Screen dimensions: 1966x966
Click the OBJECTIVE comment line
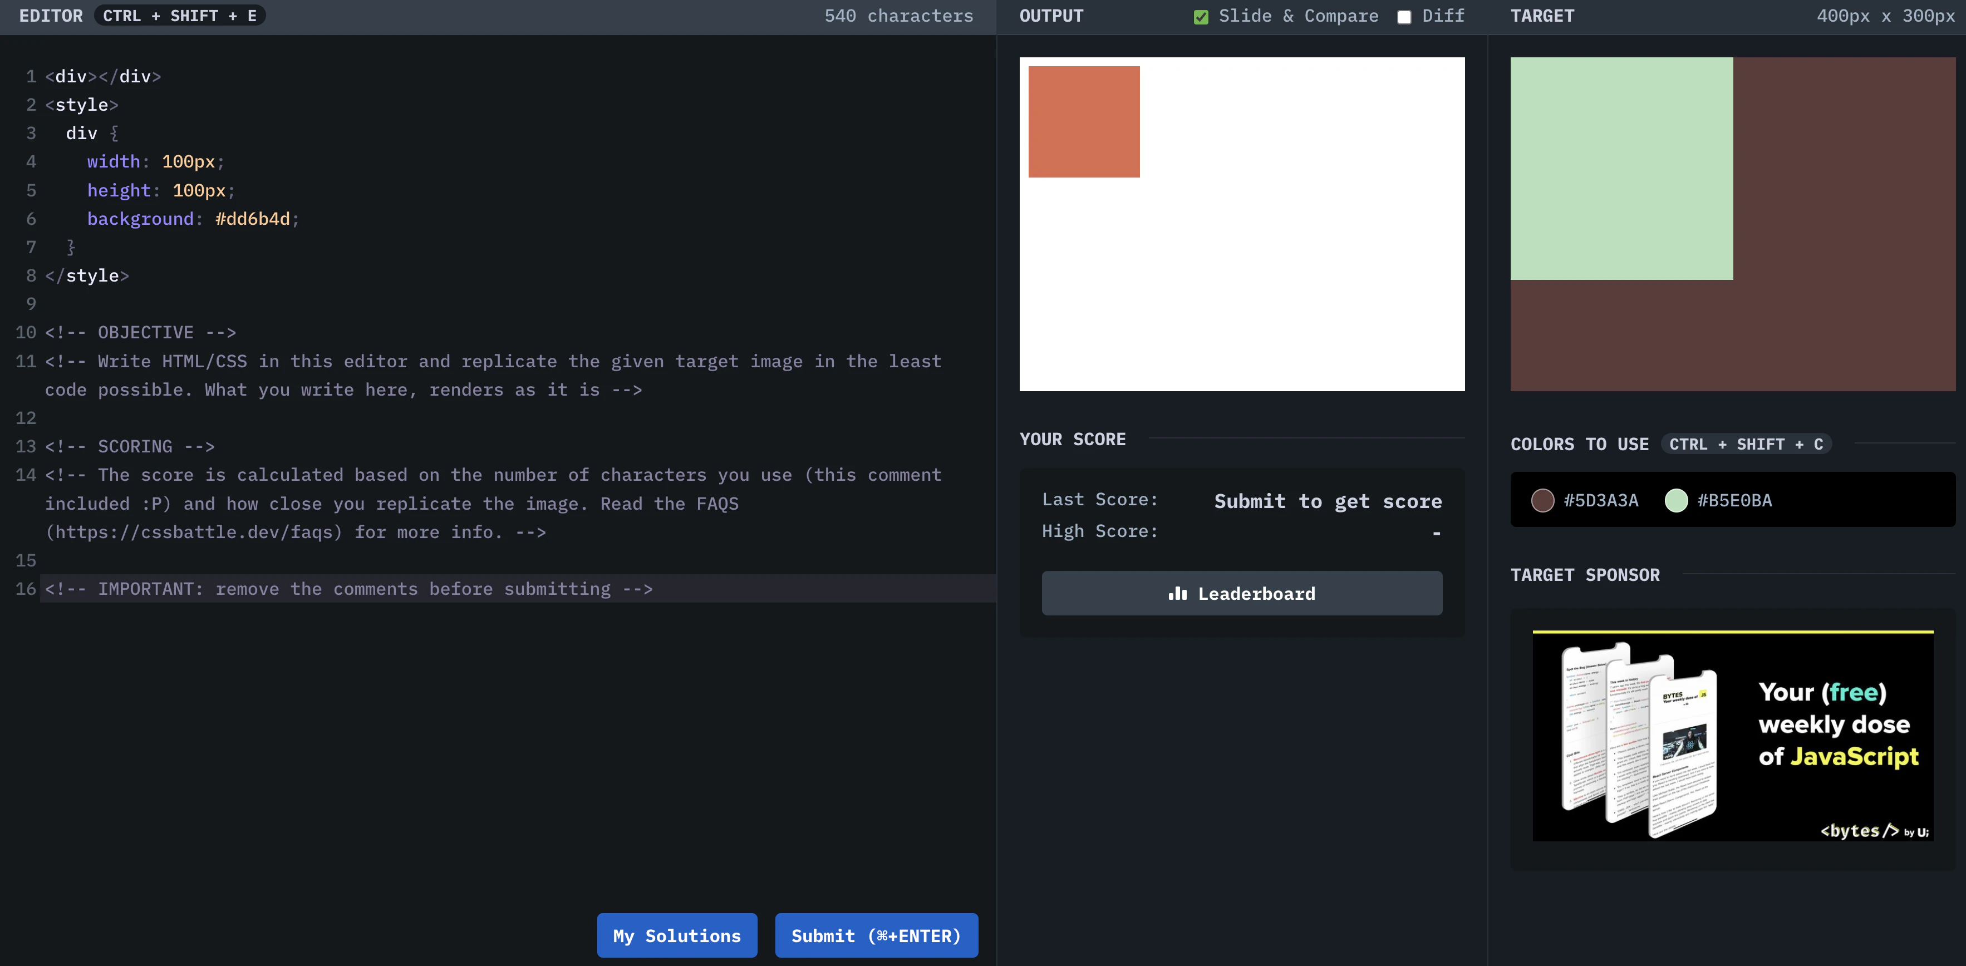140,333
